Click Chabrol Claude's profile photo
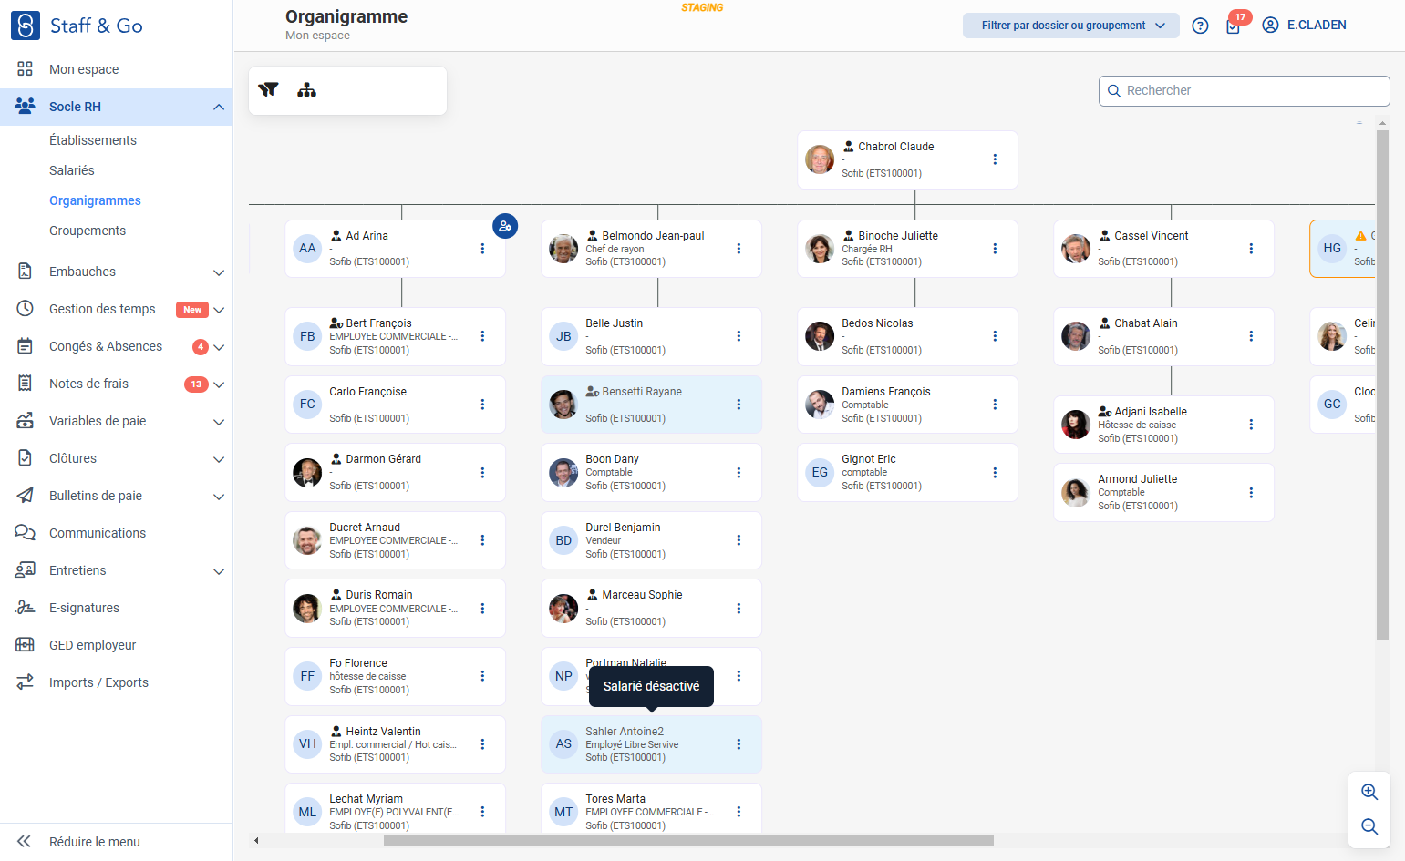The width and height of the screenshot is (1405, 861). pos(820,159)
